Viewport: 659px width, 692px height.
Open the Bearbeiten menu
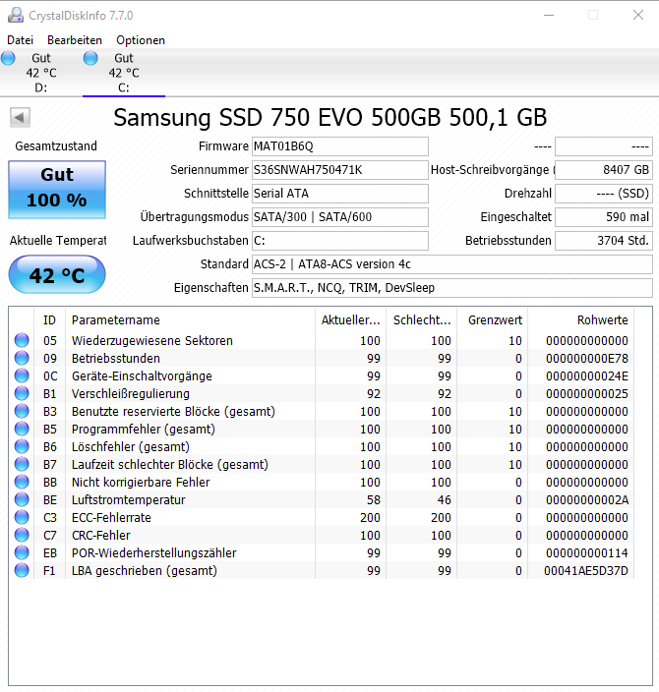pyautogui.click(x=74, y=40)
